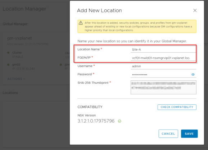Viewport: 208px width, 150px height.
Task: Click the Check Compatibility button
Action: click(177, 107)
